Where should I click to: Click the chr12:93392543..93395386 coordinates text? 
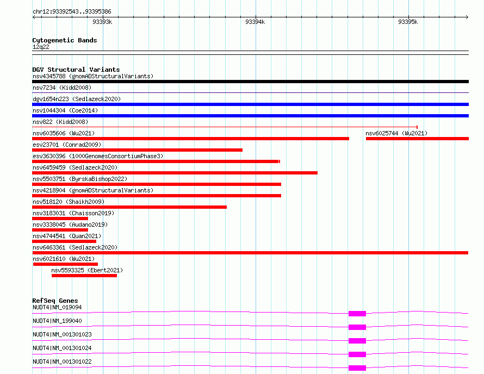tap(72, 12)
